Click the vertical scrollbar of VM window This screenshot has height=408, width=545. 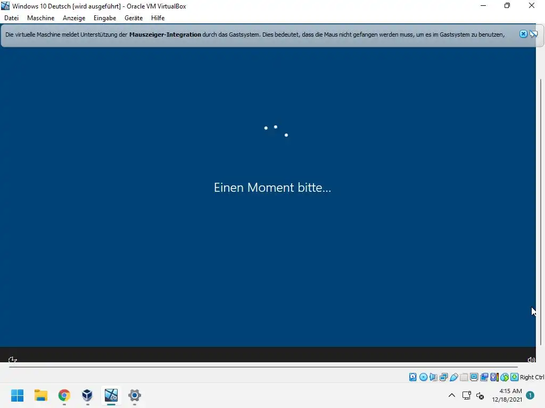[541, 211]
